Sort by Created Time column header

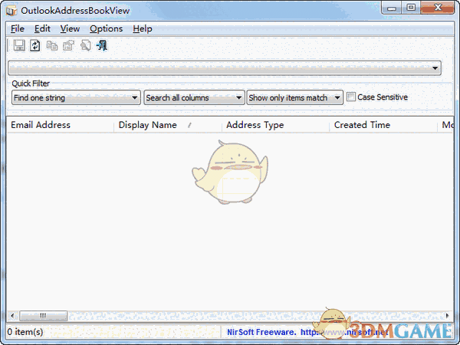point(383,125)
